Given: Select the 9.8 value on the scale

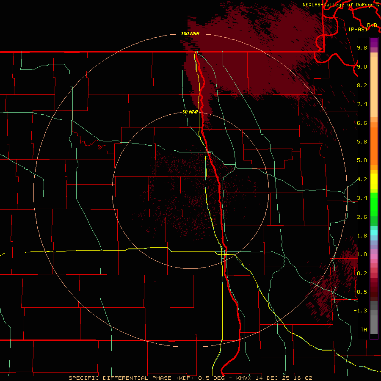Looking at the screenshot, I should tap(362, 47).
